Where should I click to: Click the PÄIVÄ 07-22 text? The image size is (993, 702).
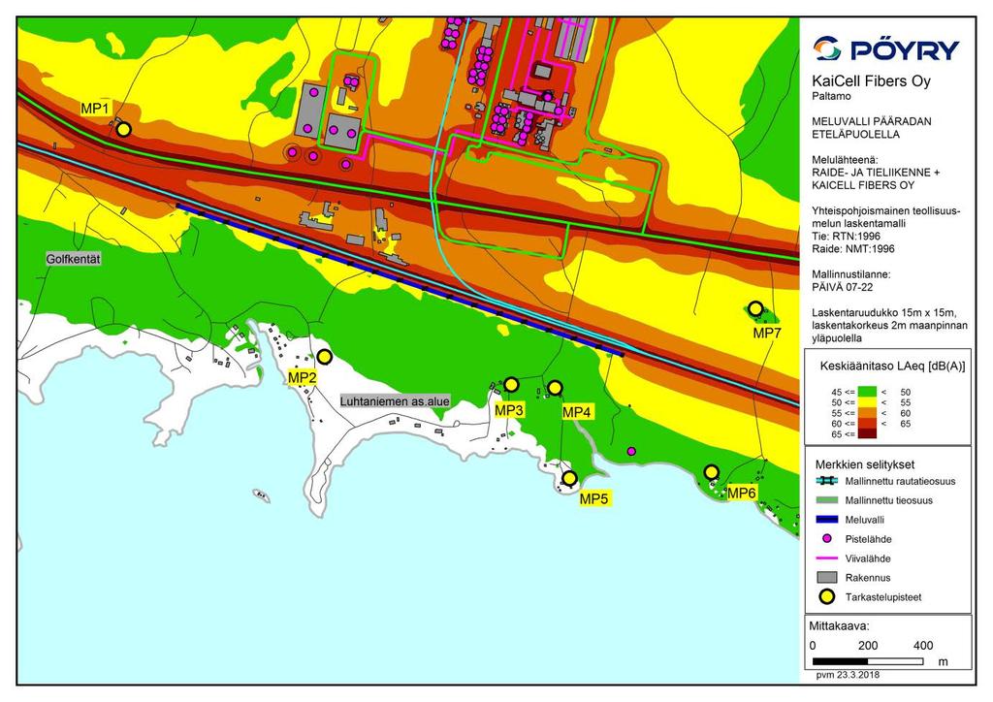point(843,287)
